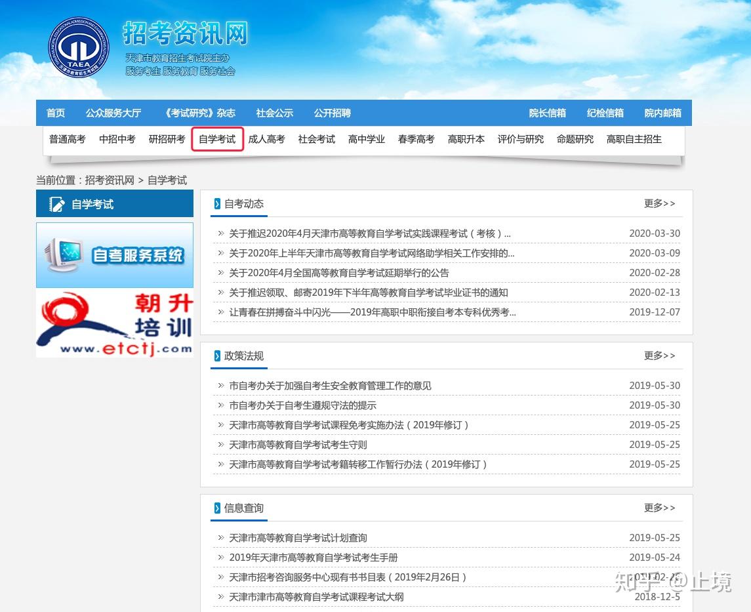Click the 招考资讯网 site title

tap(185, 33)
